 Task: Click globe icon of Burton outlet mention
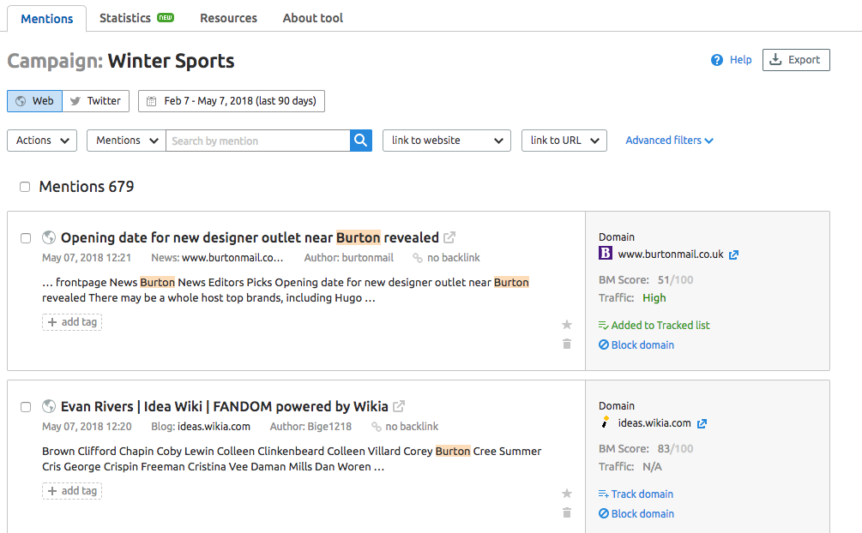49,237
